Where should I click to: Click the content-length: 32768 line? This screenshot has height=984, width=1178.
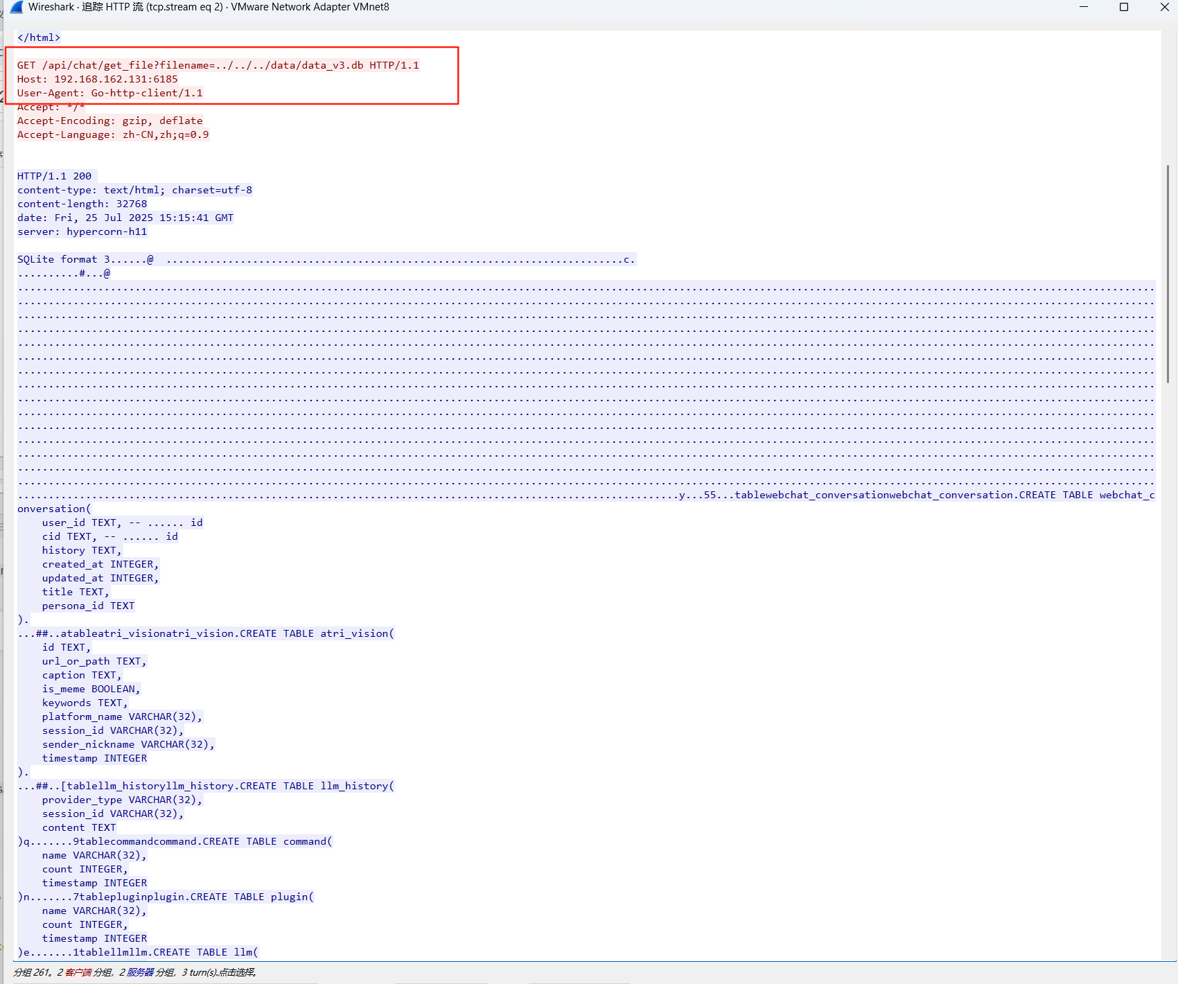tap(82, 204)
